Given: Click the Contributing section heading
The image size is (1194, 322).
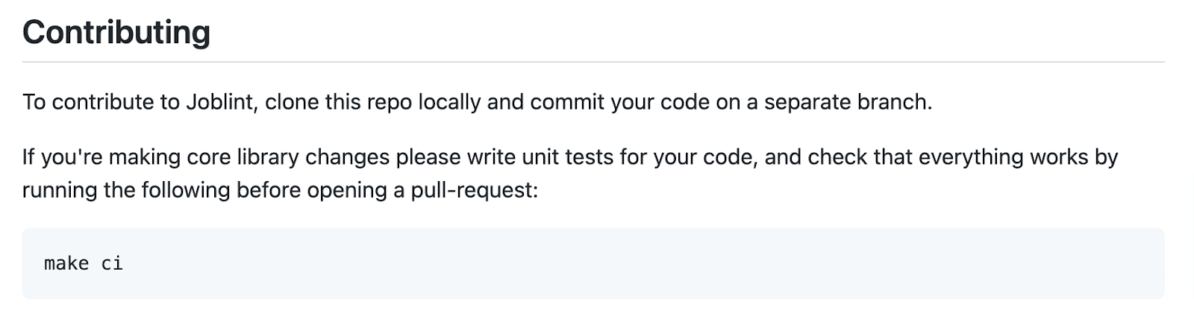Looking at the screenshot, I should click(116, 33).
